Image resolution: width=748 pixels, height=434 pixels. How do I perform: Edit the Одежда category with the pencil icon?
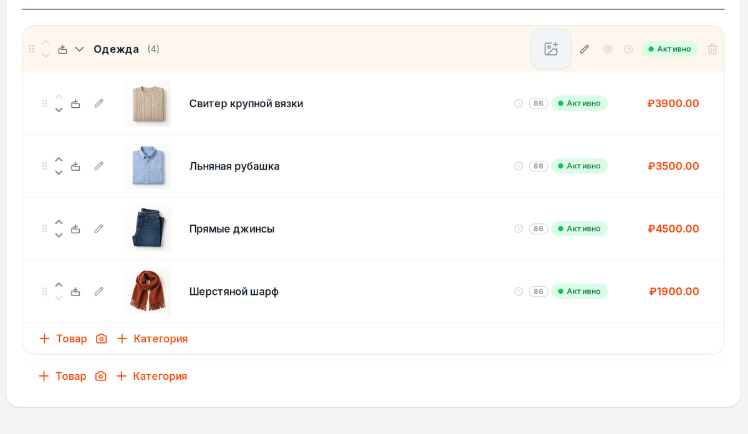pyautogui.click(x=584, y=49)
